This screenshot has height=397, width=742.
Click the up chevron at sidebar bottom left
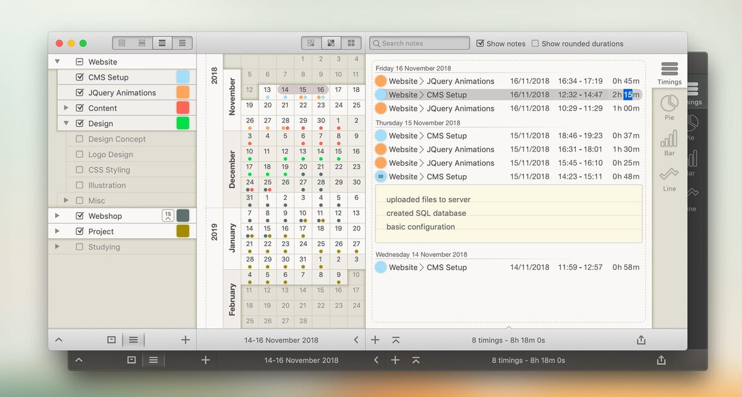tap(59, 339)
